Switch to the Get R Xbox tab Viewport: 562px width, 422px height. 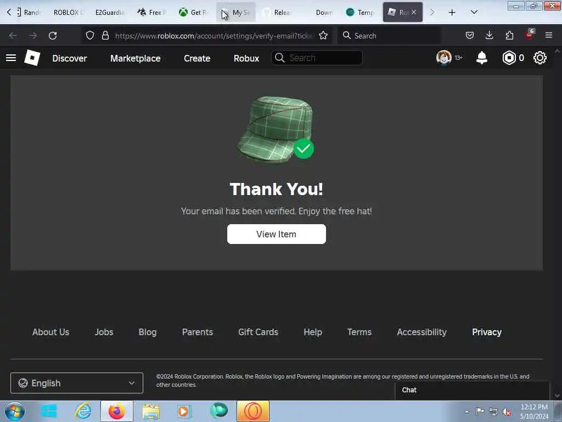pyautogui.click(x=194, y=13)
